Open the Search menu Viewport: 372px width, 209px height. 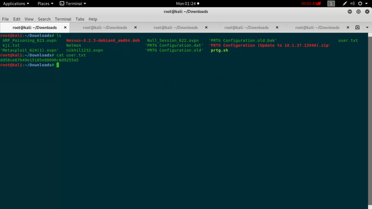[44, 19]
